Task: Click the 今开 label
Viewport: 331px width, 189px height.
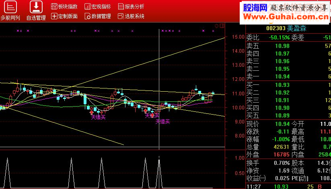Action: pyautogui.click(x=298, y=124)
